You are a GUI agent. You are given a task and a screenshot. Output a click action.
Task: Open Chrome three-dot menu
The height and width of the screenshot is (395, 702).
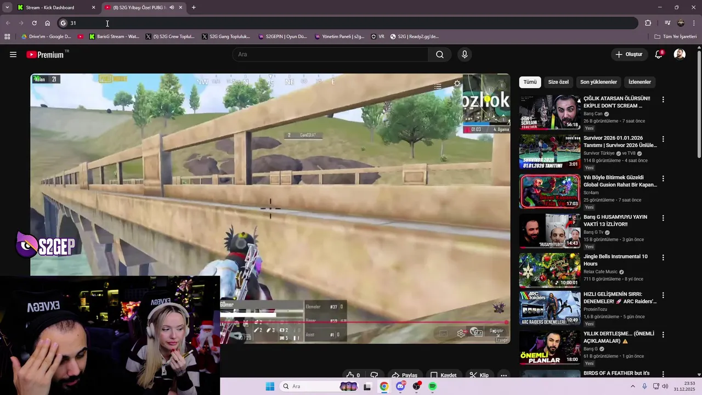pyautogui.click(x=694, y=23)
